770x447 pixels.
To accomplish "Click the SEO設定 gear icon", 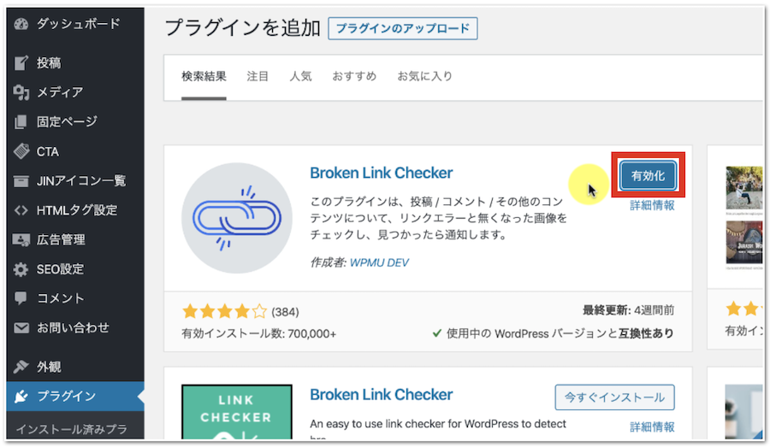I will (x=21, y=269).
